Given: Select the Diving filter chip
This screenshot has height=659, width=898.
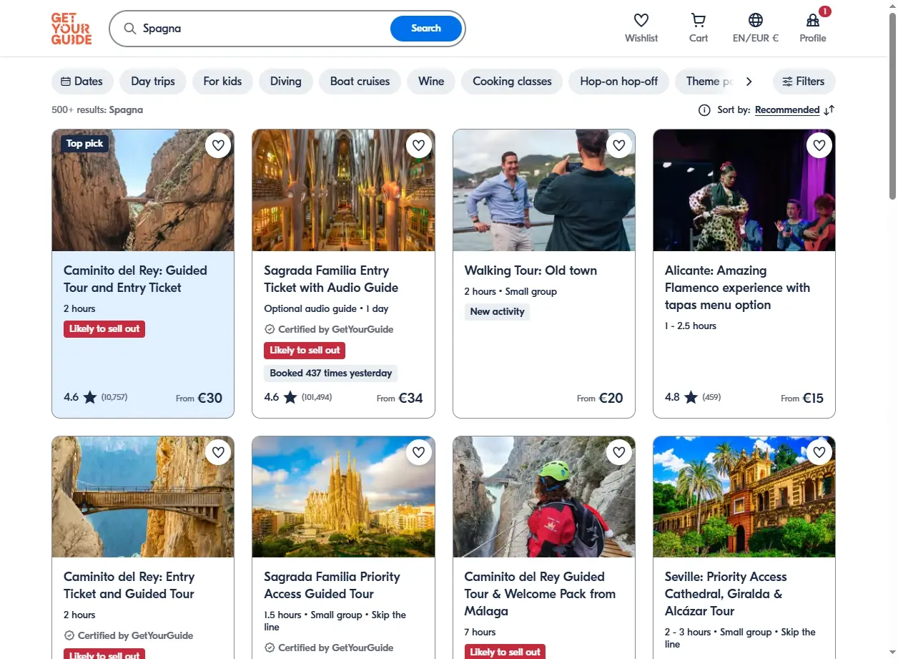Looking at the screenshot, I should point(286,82).
